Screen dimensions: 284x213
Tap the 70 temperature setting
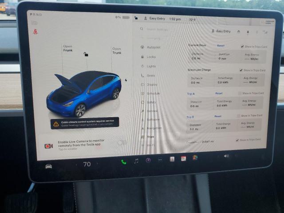[x=87, y=164]
